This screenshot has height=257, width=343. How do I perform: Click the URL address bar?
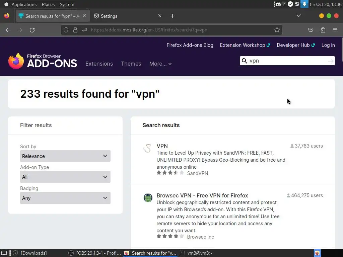(171, 30)
